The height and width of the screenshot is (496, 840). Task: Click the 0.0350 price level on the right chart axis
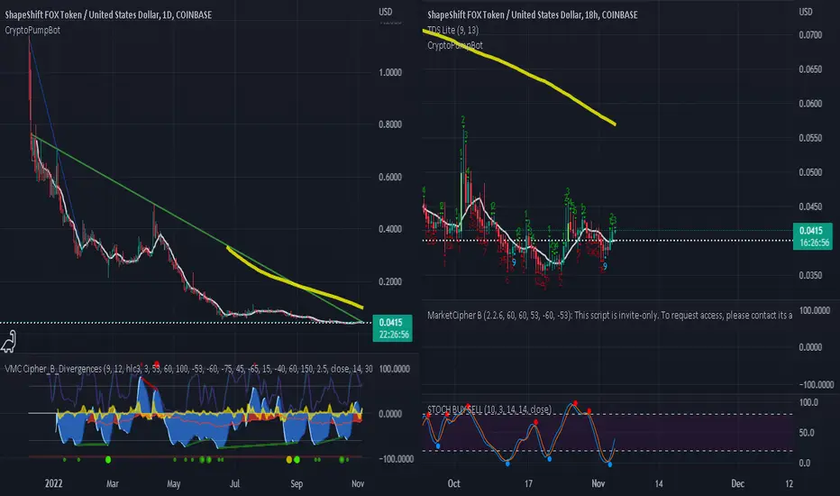tap(810, 275)
